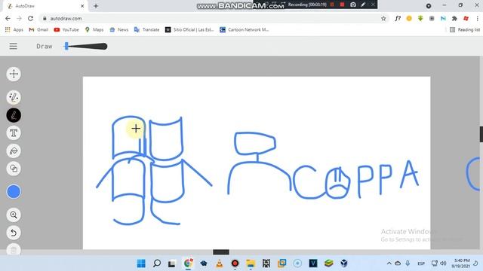Open the blue color picker swatch
The image size is (483, 271).
click(14, 191)
